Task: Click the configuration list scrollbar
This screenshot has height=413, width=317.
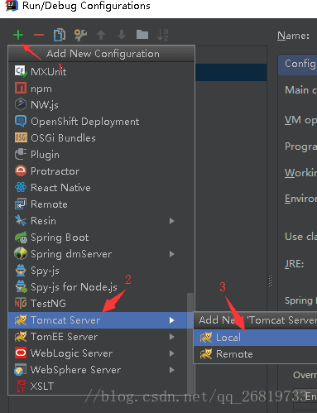Action: (x=190, y=343)
